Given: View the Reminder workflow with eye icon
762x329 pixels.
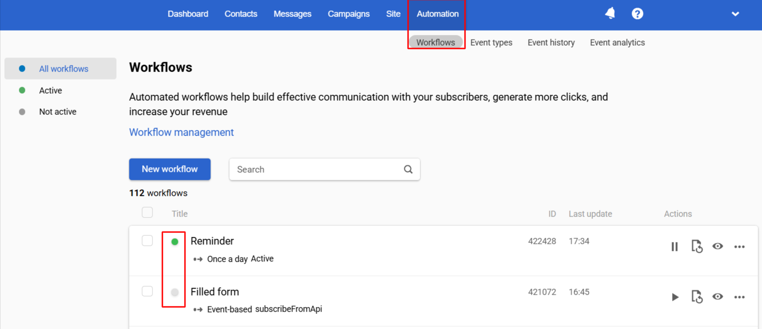Looking at the screenshot, I should click(717, 246).
